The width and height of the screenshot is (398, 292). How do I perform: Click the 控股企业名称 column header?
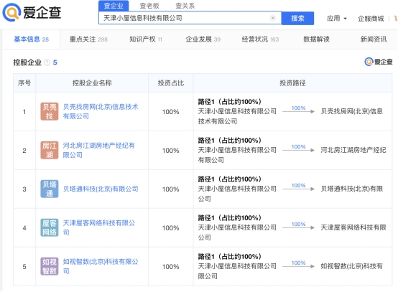tap(92, 83)
